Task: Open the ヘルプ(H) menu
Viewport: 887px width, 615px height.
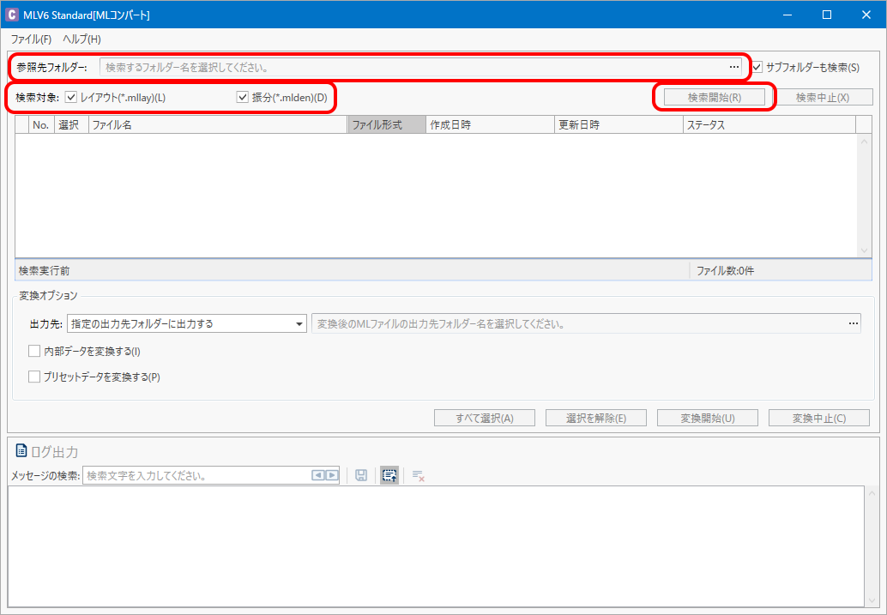Action: (x=81, y=39)
